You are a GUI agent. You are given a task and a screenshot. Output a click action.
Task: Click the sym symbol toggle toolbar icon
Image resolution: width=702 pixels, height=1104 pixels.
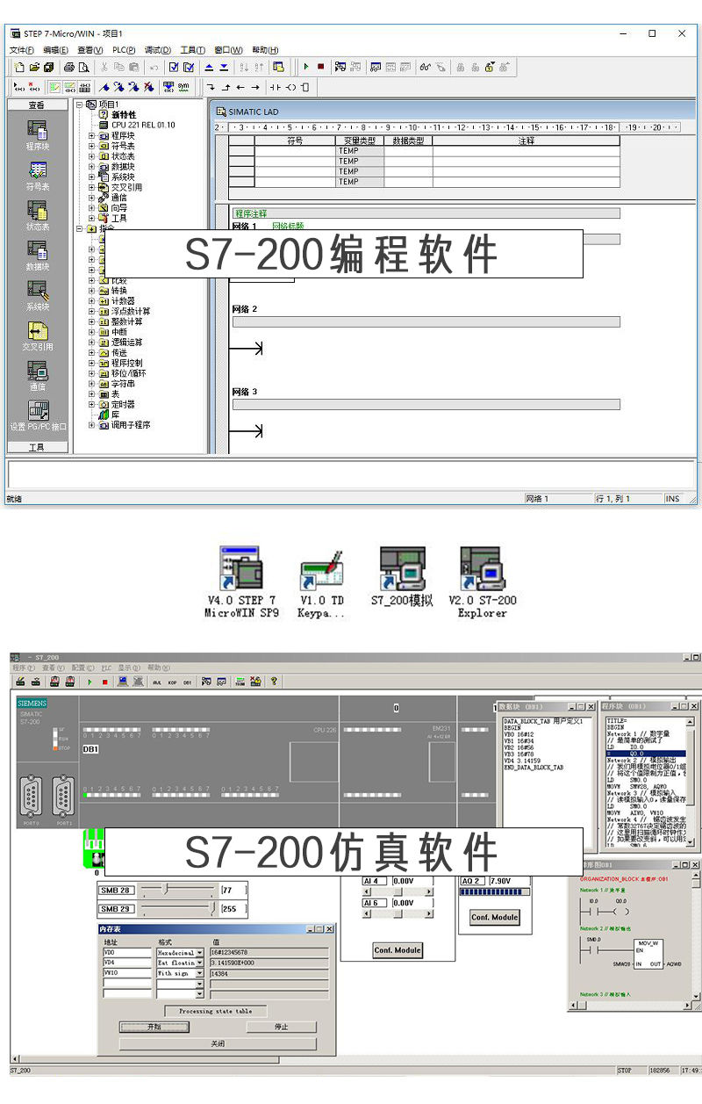coord(183,87)
